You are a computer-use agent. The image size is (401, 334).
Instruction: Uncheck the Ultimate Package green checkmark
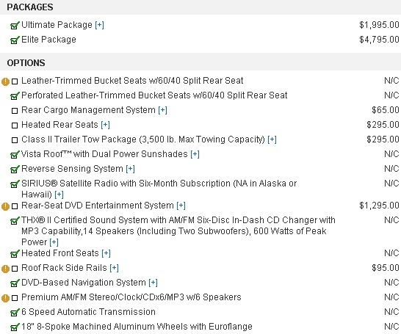click(x=15, y=25)
